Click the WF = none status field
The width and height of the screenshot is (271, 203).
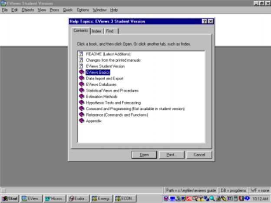click(260, 190)
